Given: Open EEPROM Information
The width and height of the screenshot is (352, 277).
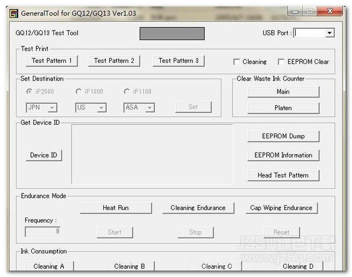Looking at the screenshot, I should [283, 155].
